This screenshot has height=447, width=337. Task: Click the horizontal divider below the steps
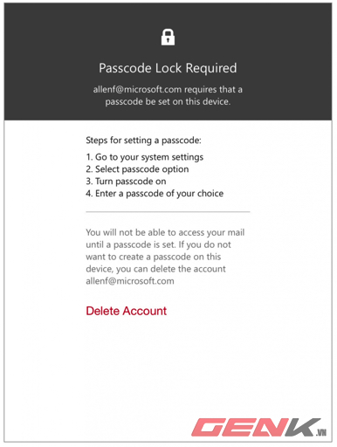coord(168,212)
